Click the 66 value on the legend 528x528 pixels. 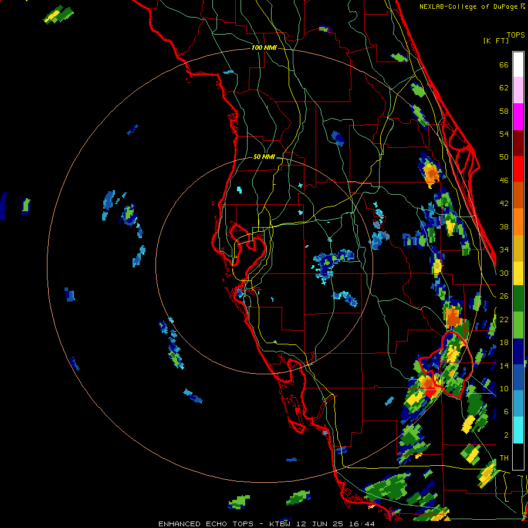pos(504,65)
